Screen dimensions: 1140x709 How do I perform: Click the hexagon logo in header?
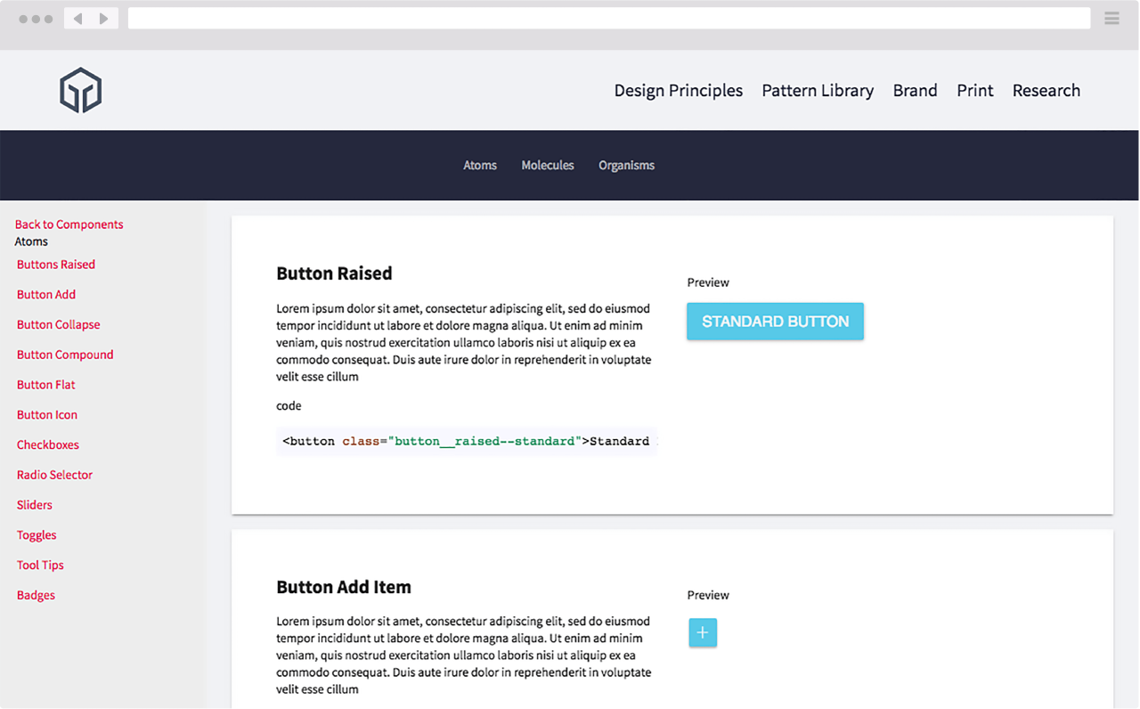click(x=81, y=90)
